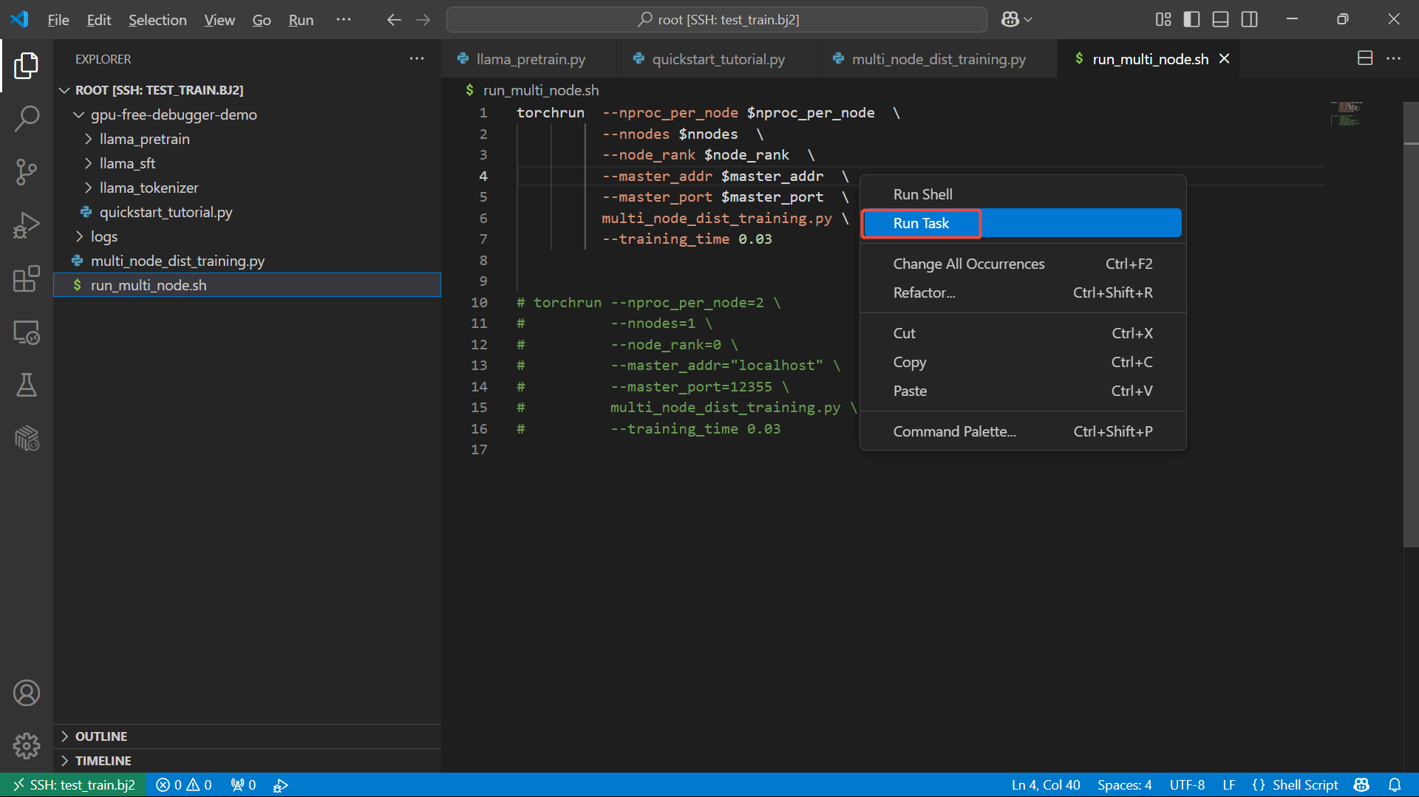The width and height of the screenshot is (1419, 797).
Task: Toggle the Primary Side Bar
Action: [1191, 20]
